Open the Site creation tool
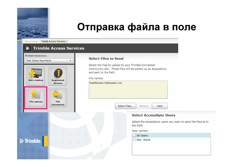 (x=36, y=76)
